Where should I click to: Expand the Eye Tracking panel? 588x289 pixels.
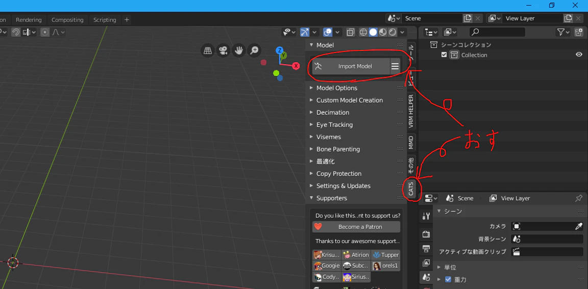pyautogui.click(x=334, y=125)
